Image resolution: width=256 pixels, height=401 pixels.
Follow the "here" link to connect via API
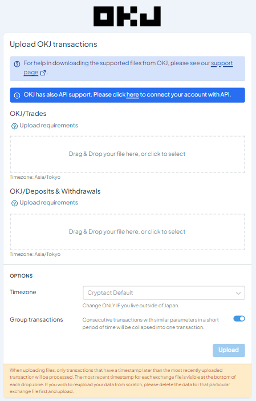[132, 95]
